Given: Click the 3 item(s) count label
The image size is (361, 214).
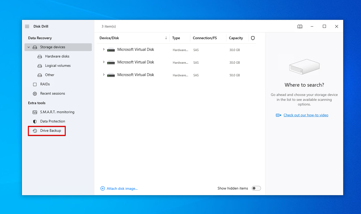Looking at the screenshot, I should pyautogui.click(x=109, y=26).
